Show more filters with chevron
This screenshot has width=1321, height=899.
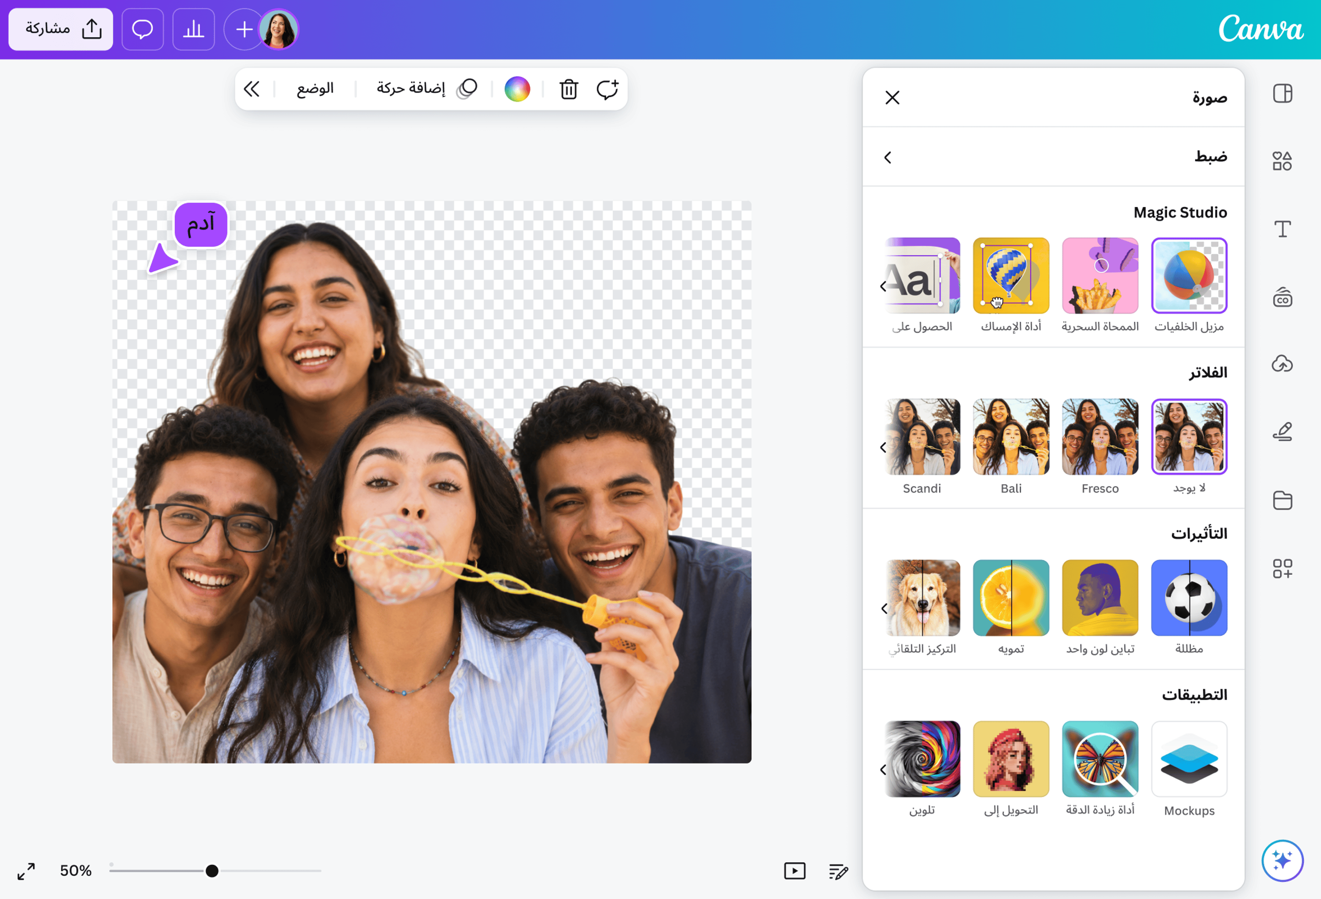pos(883,447)
